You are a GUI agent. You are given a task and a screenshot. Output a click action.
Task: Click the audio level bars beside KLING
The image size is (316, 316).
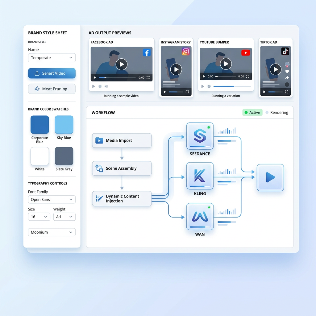click(x=227, y=171)
